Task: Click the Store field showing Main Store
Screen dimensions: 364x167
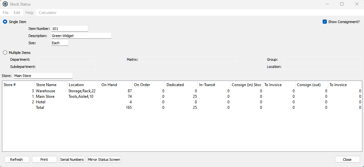Action: [x=43, y=76]
